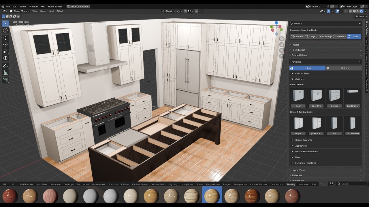Select the Annotate tool
The image size is (369, 207).
(x=5, y=66)
